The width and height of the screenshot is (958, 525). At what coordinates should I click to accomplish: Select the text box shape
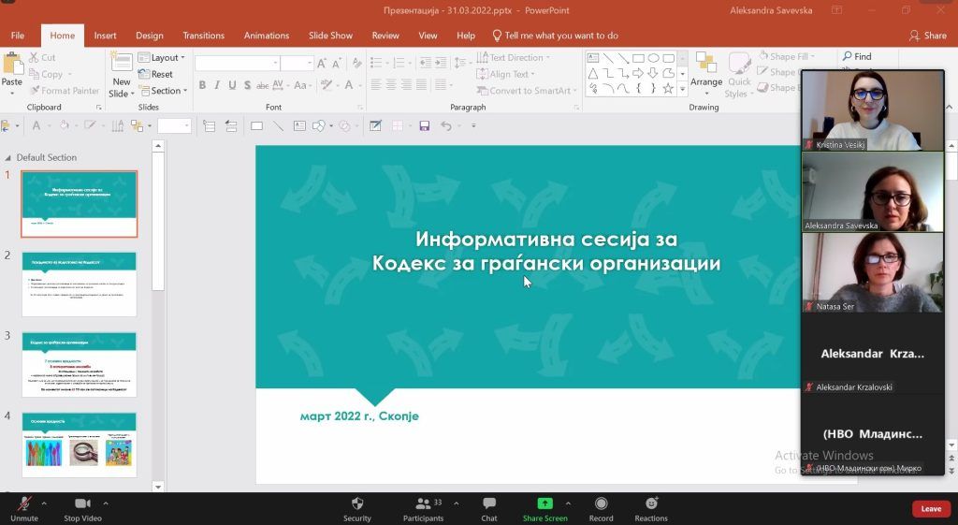(592, 58)
